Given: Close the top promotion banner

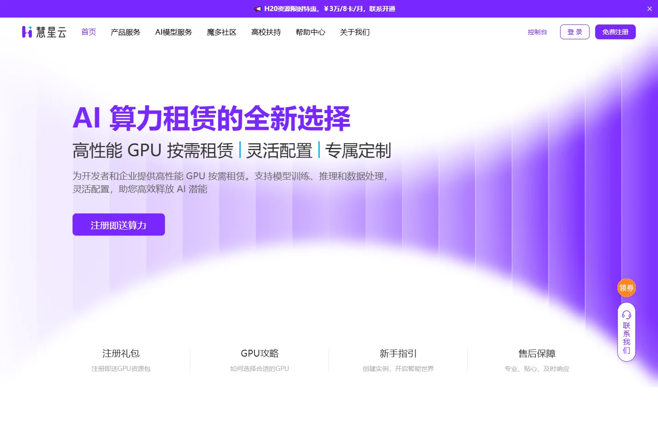Looking at the screenshot, I should tap(649, 9).
